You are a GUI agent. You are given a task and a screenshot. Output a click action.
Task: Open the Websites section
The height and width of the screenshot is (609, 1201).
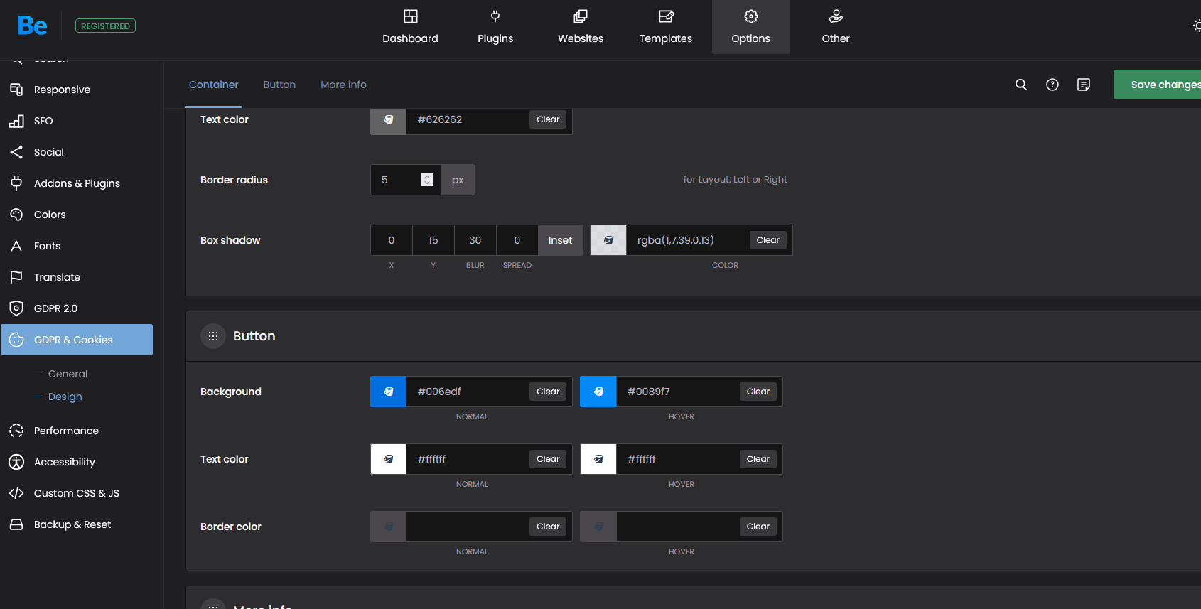(581, 27)
